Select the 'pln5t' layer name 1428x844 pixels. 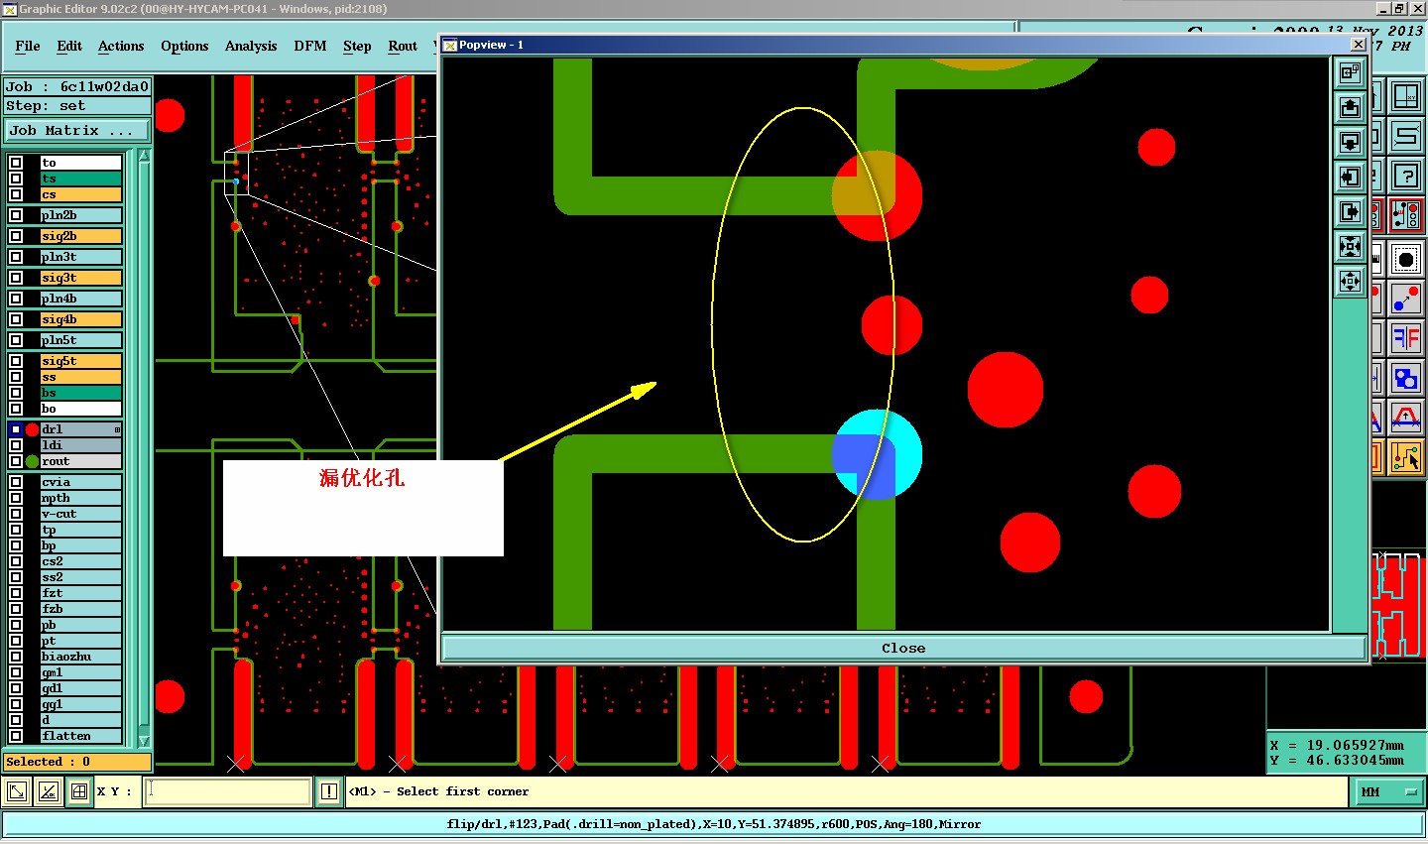[81, 340]
